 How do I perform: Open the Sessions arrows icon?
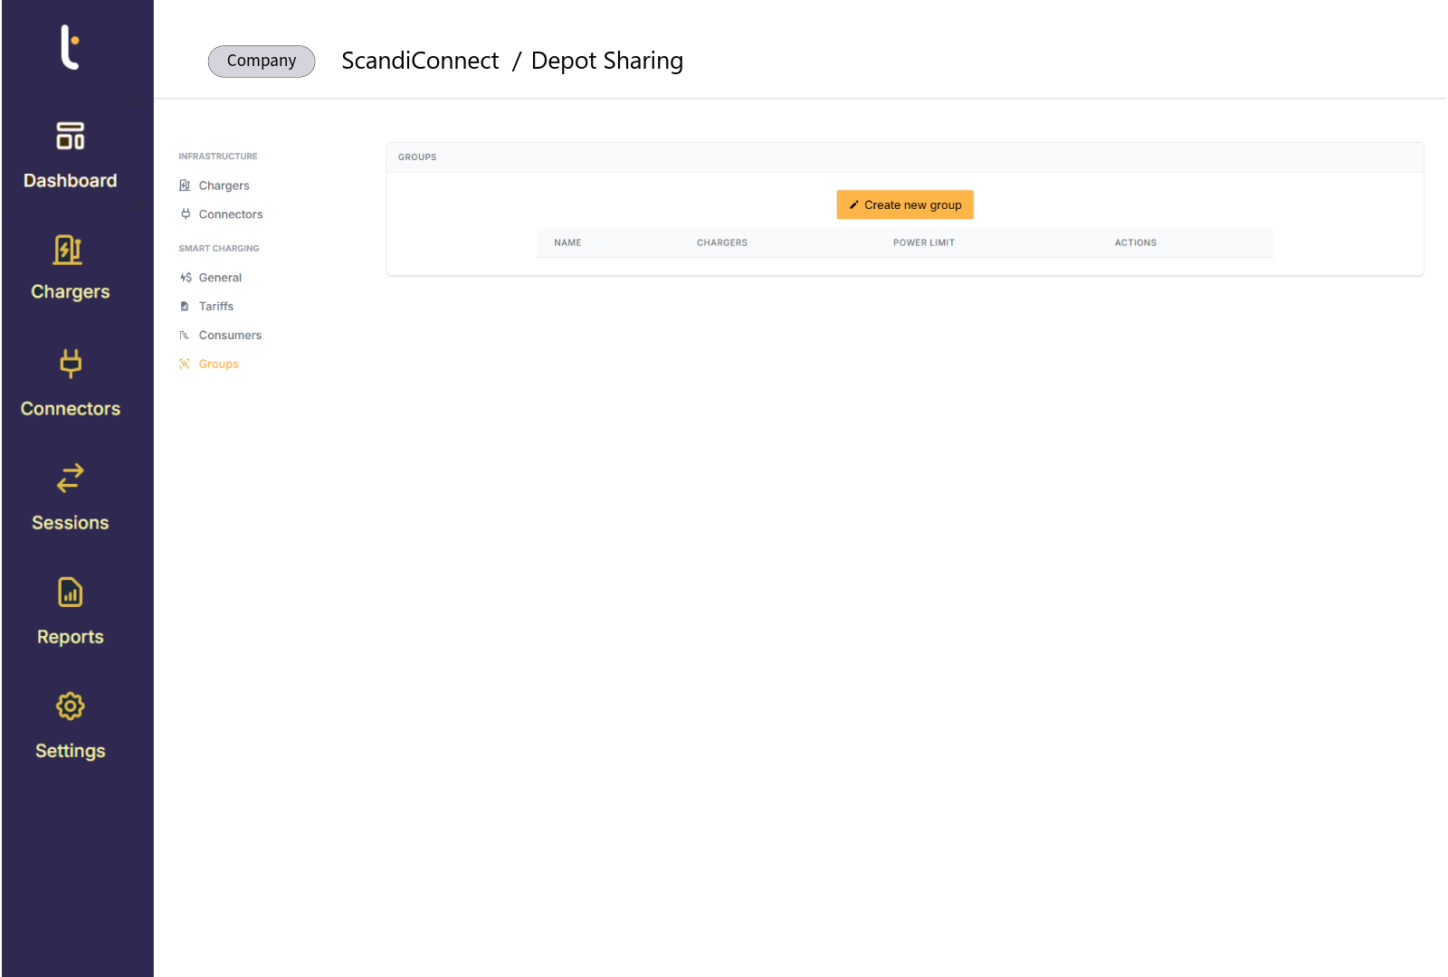pos(70,478)
